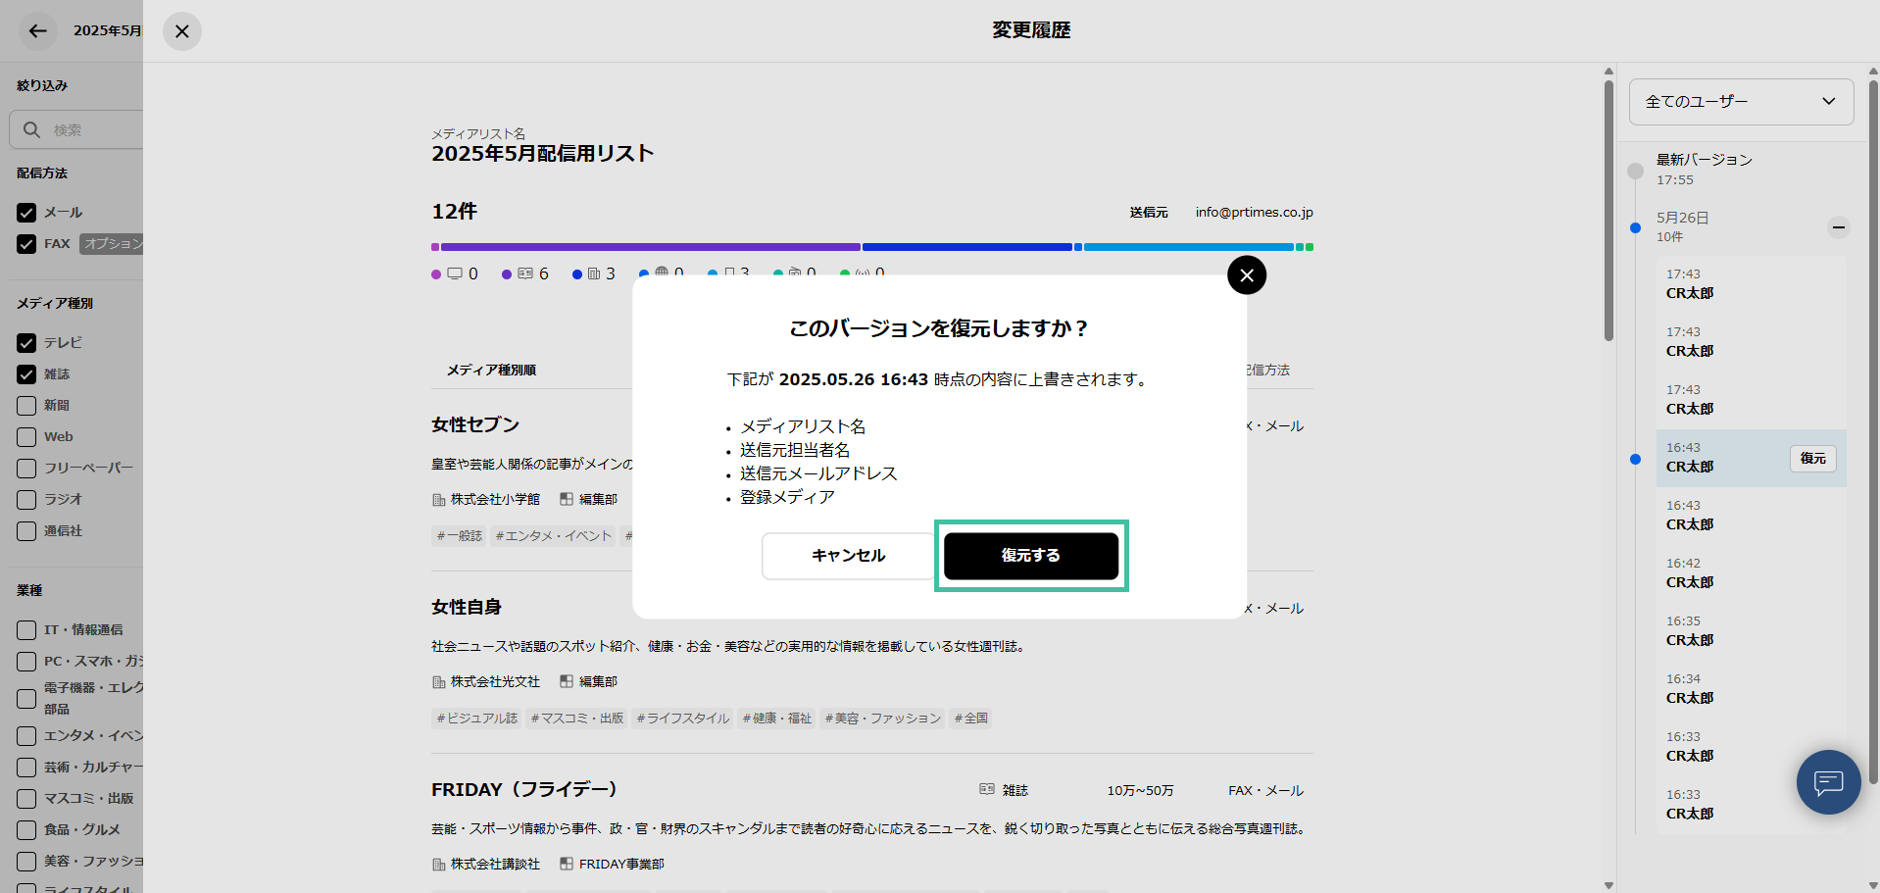Click the purple segment of media bar

coord(647,247)
